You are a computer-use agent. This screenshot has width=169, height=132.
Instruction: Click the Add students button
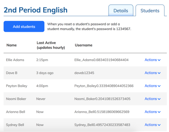24,26
